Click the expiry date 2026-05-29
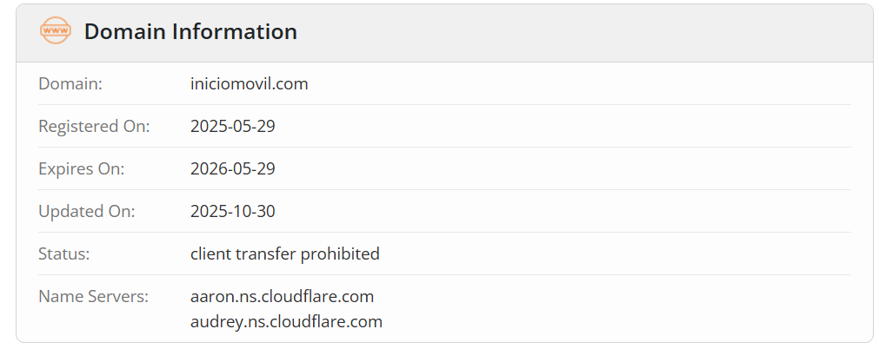 232,169
